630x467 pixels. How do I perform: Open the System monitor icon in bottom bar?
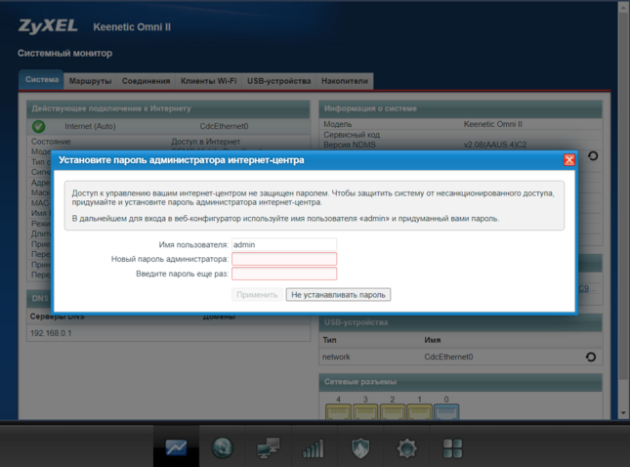pyautogui.click(x=176, y=447)
